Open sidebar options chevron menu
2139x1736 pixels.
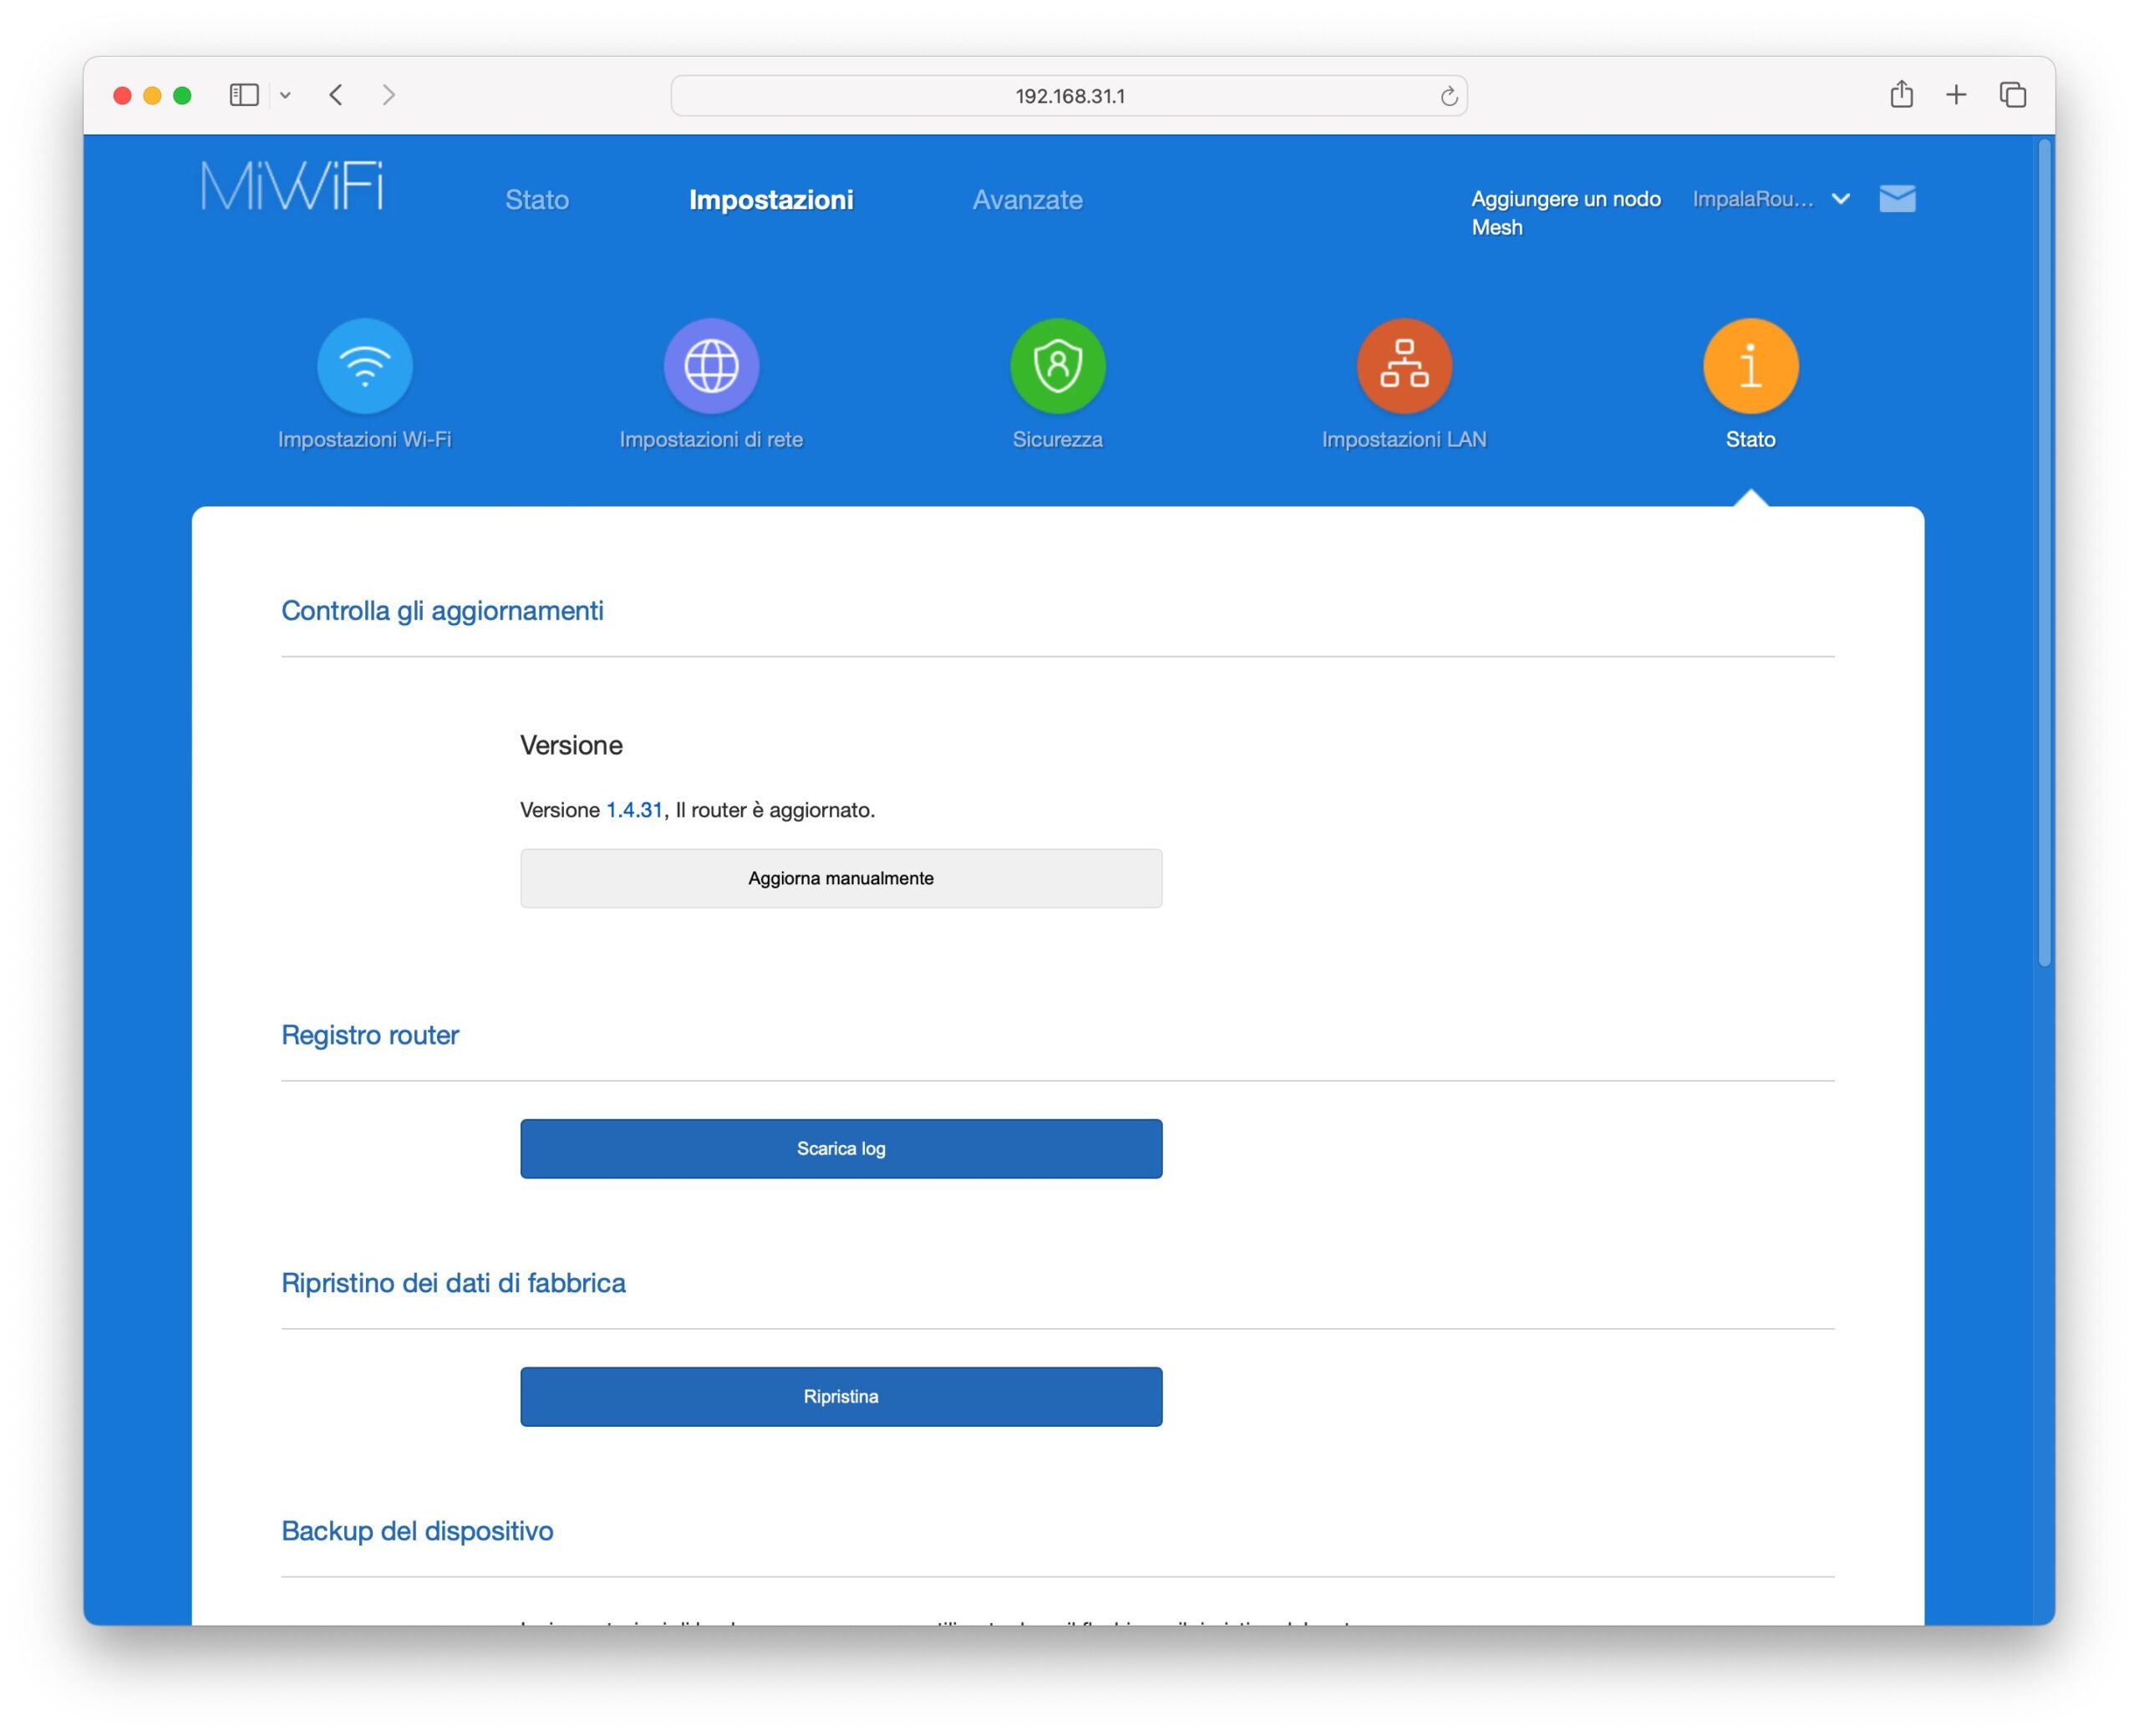click(x=285, y=95)
